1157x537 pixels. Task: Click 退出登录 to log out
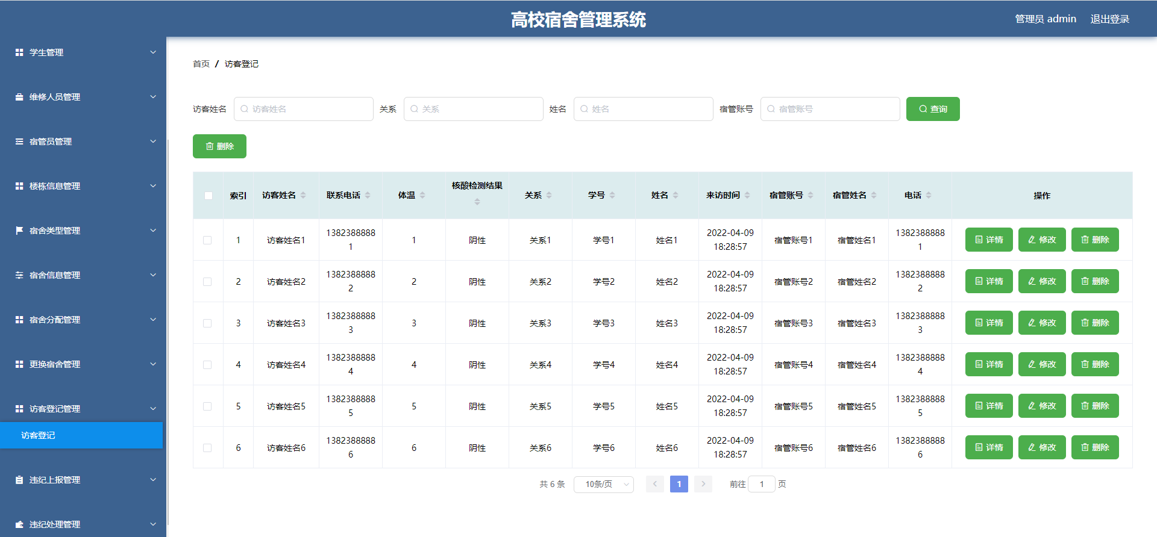[x=1110, y=19]
